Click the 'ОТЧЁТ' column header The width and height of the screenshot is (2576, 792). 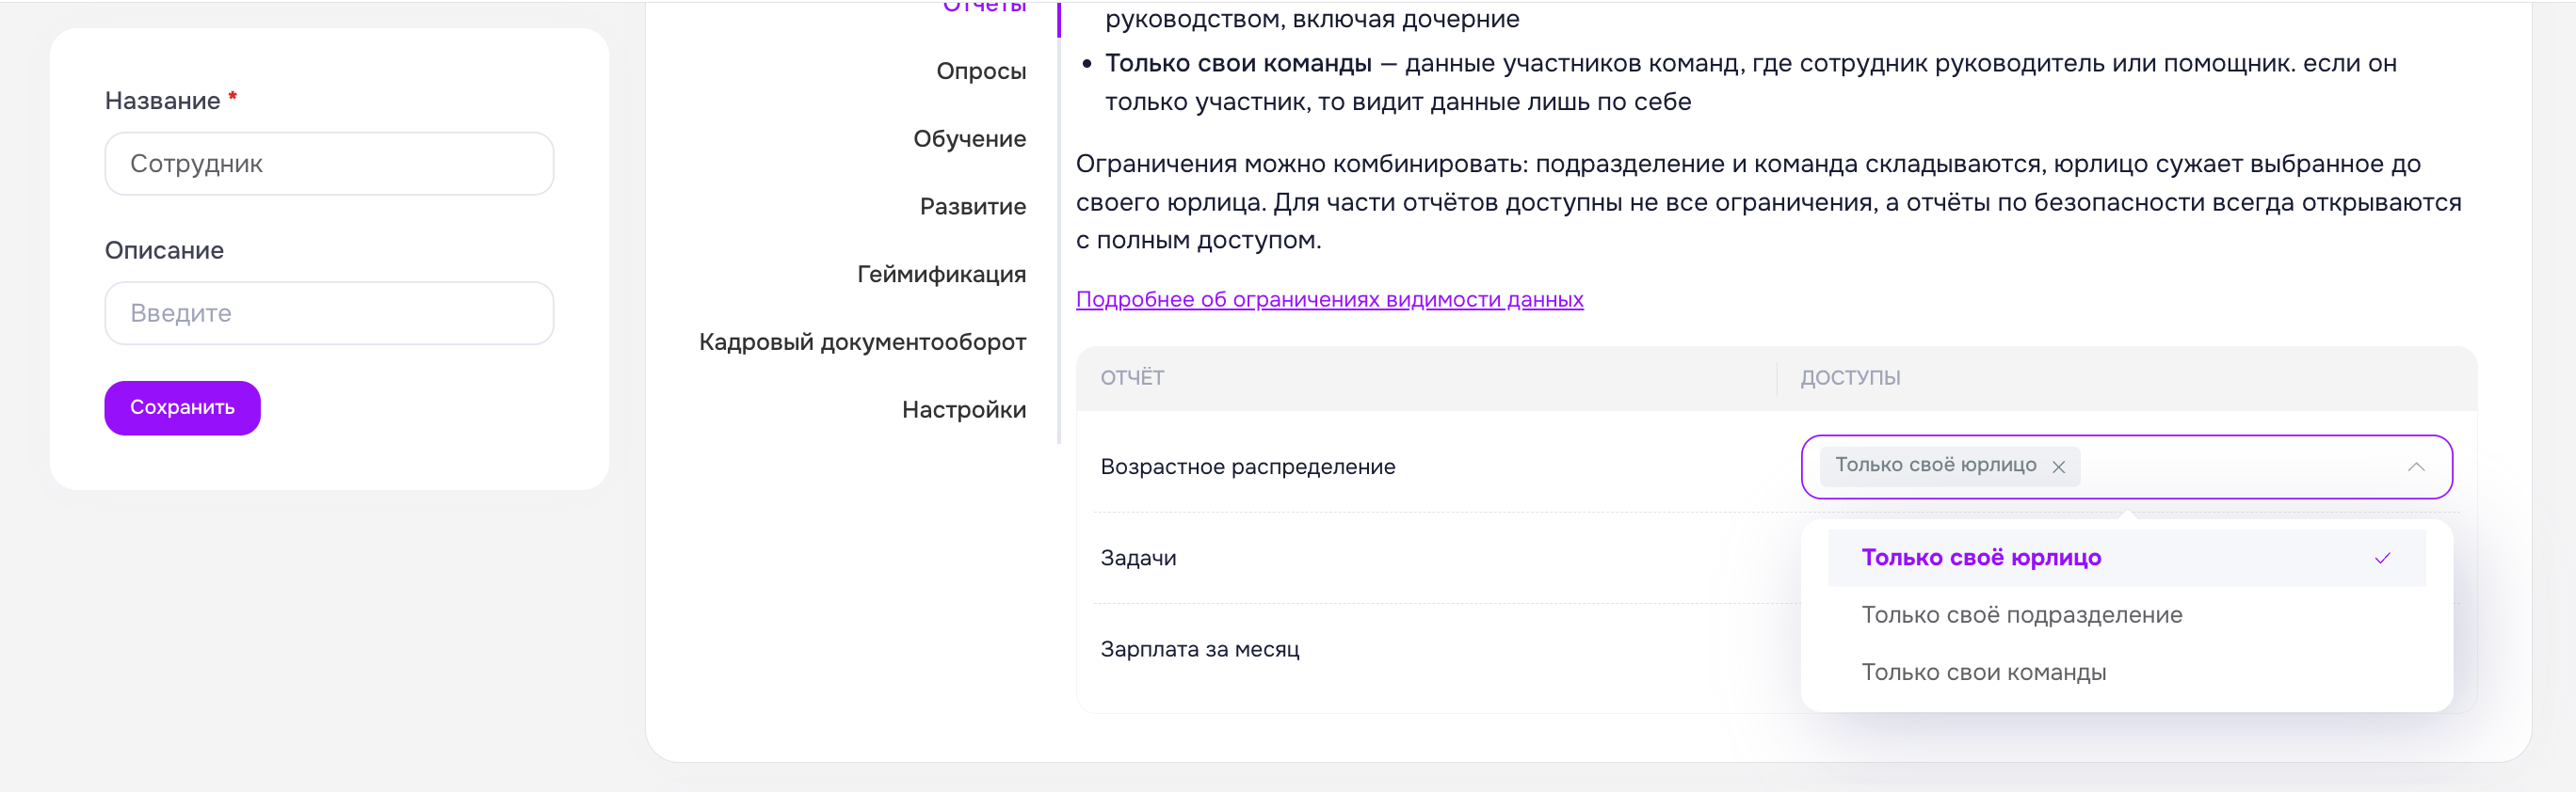pyautogui.click(x=1132, y=377)
